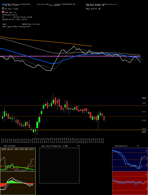The width and height of the screenshot is (148, 195).
Task: Click the 'CL: 68.65' closing price label
Action: pos(54,5)
